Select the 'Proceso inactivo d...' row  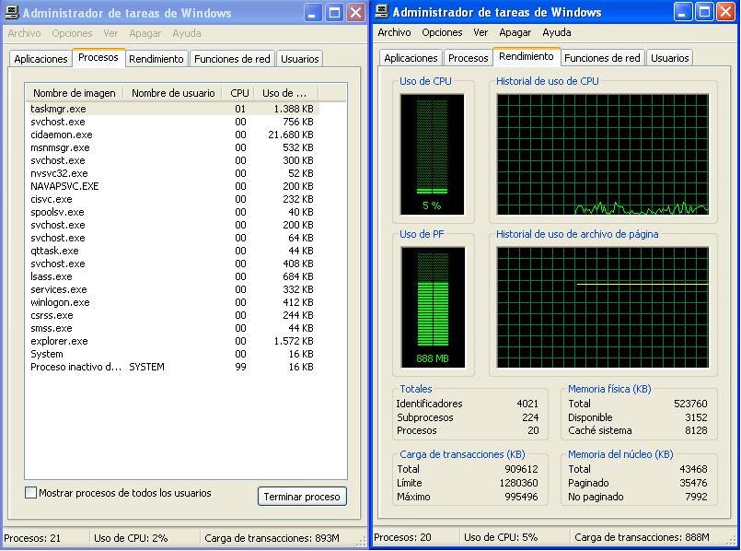172,367
